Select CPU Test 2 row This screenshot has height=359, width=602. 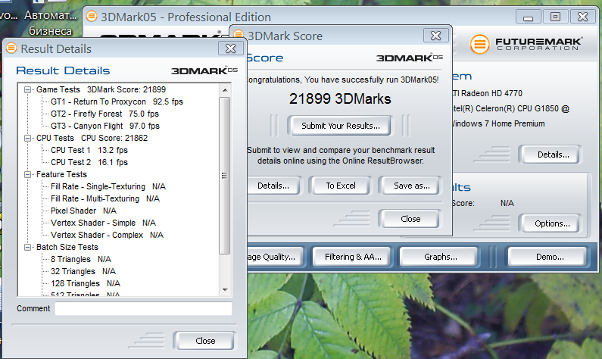(89, 162)
